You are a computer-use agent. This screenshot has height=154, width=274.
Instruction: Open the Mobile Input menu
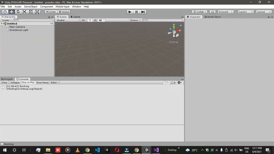(x=63, y=7)
